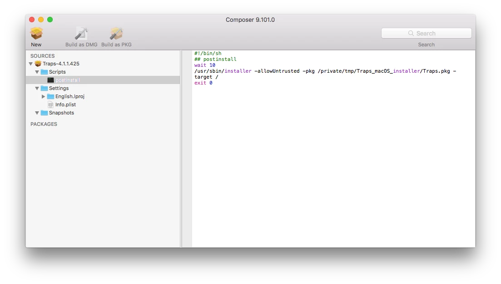Viewport: 501px width, 284px height.
Task: Select the postinstall script row
Action: 103,80
